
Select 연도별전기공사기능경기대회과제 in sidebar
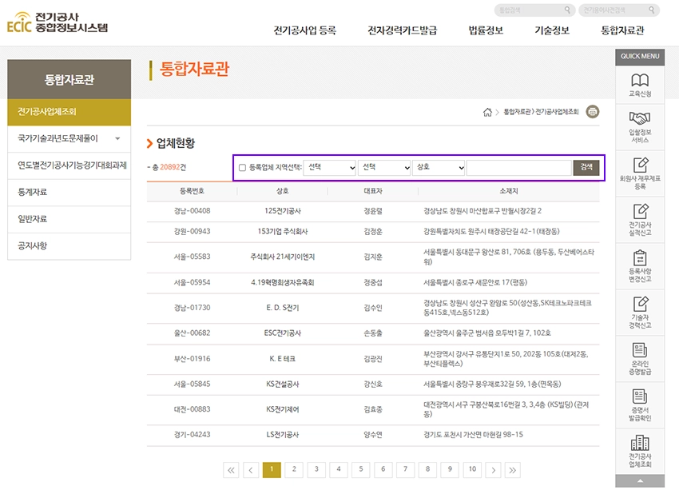(69, 165)
